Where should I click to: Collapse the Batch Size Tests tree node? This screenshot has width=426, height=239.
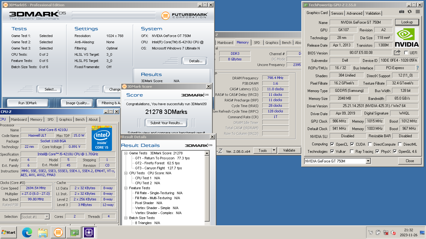click(126, 218)
